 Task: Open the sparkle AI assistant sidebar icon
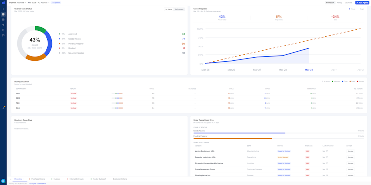(3, 108)
